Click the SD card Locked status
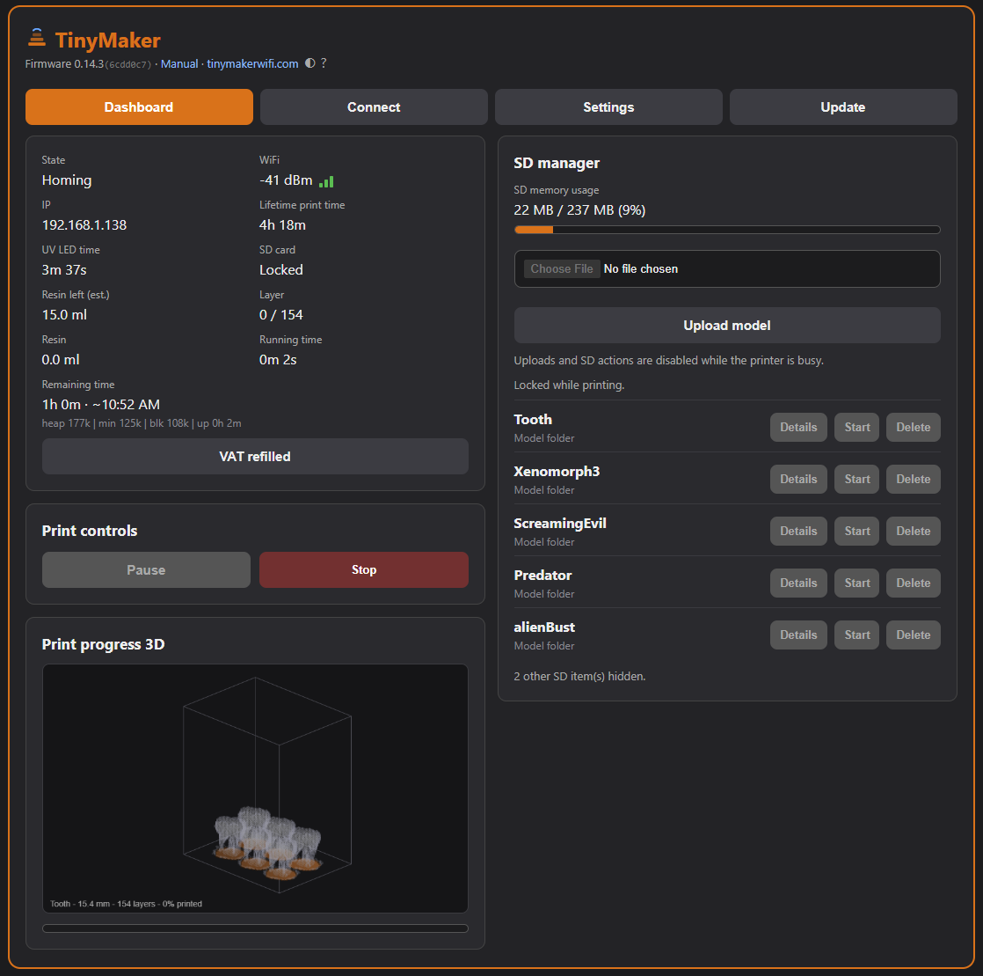 [280, 270]
